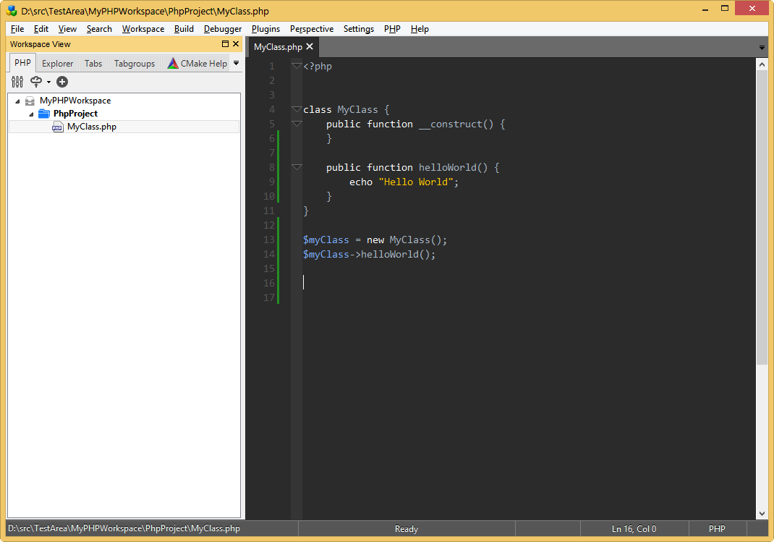This screenshot has width=774, height=542.
Task: Open the Plugins menu
Action: [265, 29]
